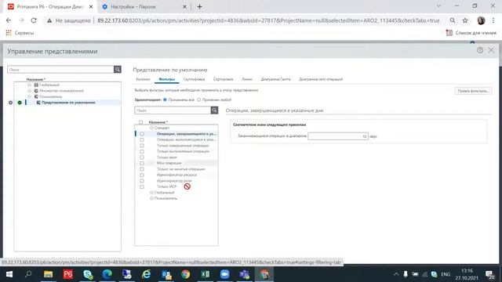This screenshot has width=502, height=282.
Task: Open Windows Start menu
Action: click(x=9, y=274)
